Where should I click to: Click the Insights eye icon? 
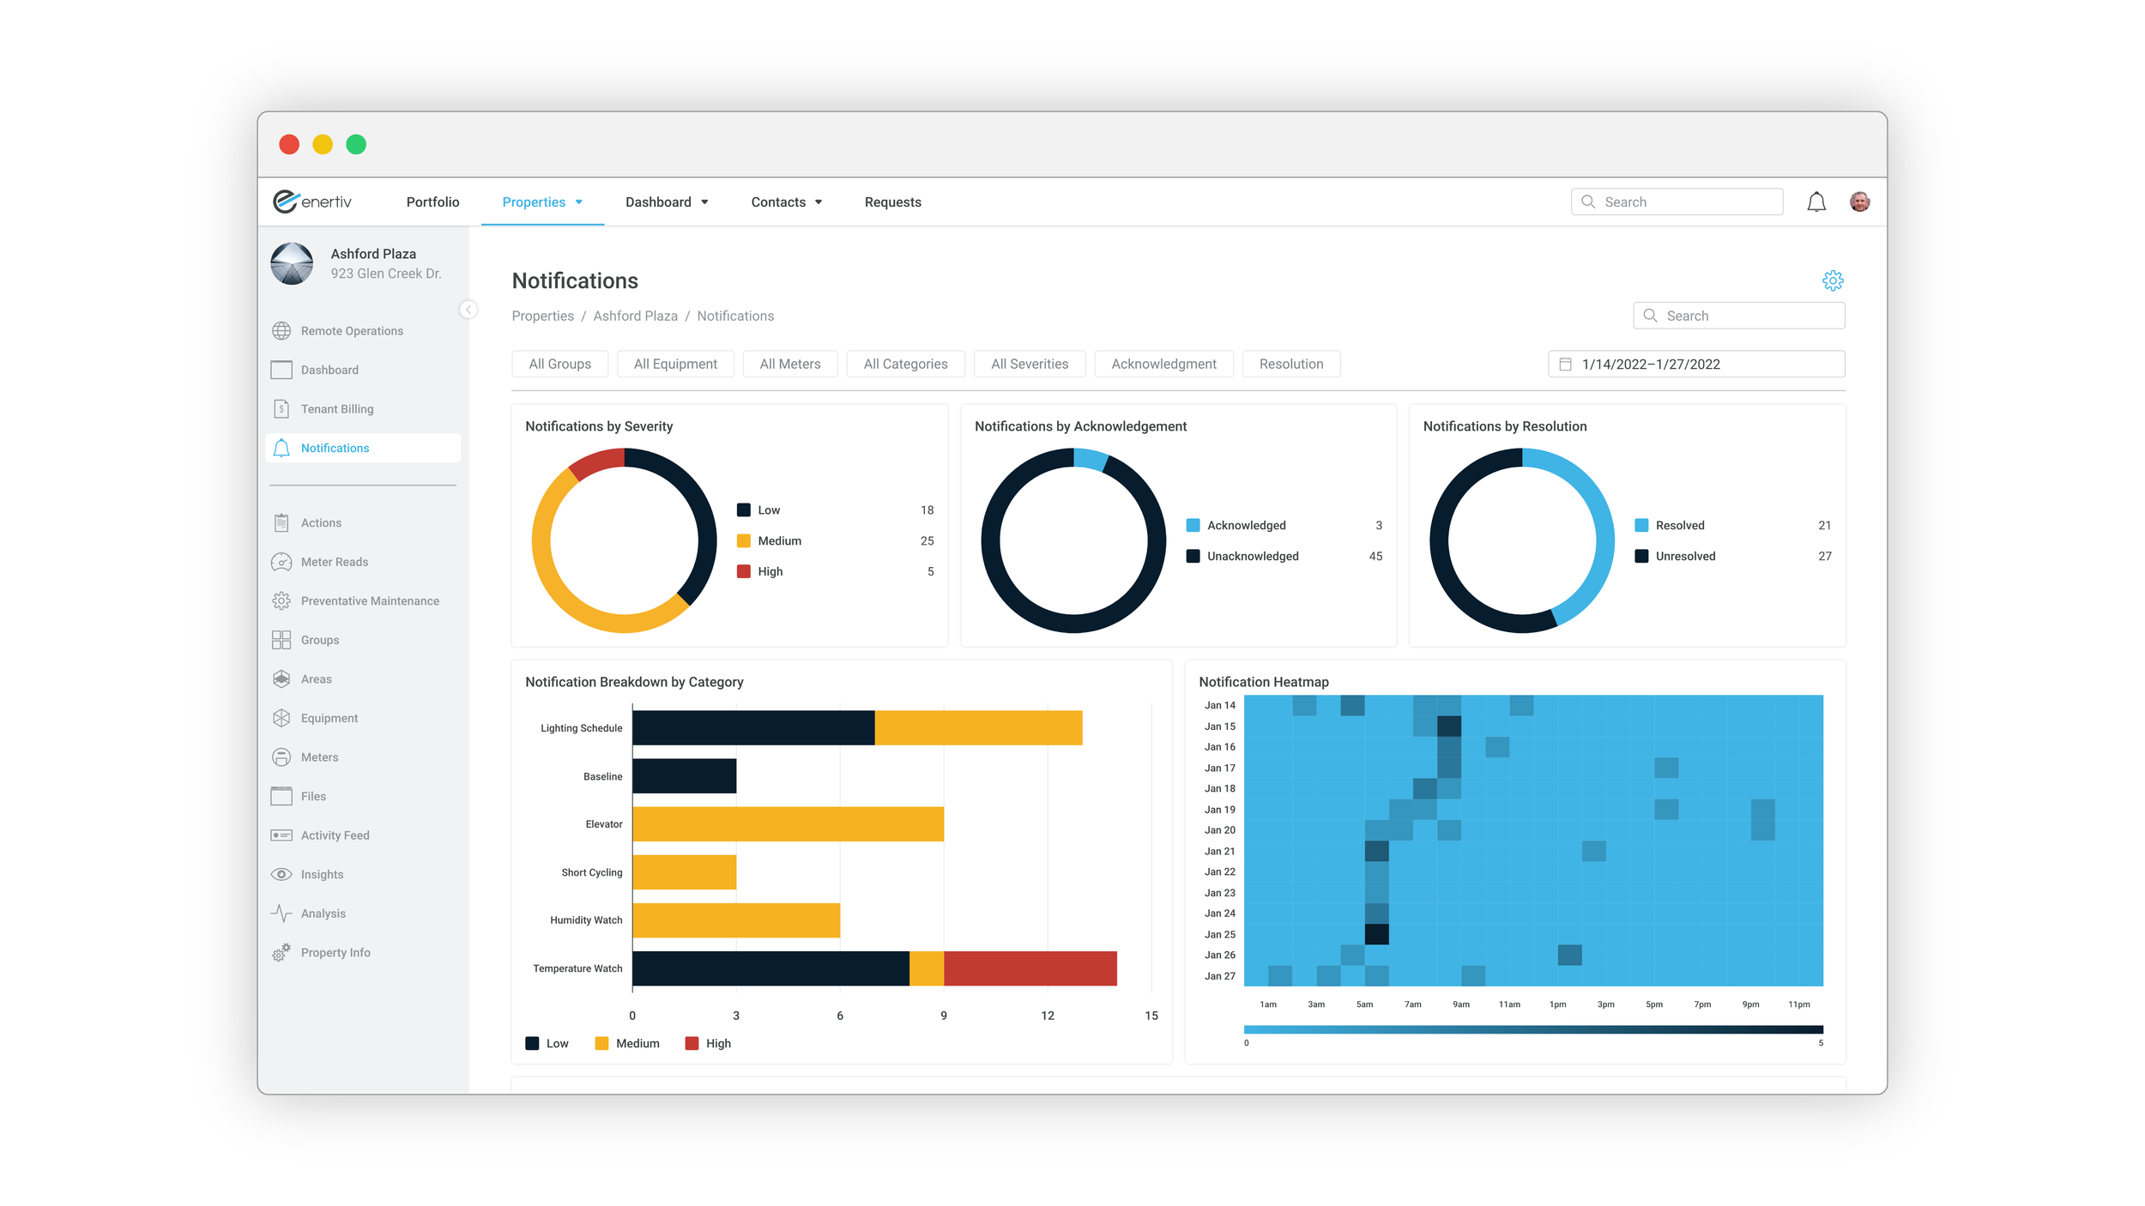pos(281,874)
